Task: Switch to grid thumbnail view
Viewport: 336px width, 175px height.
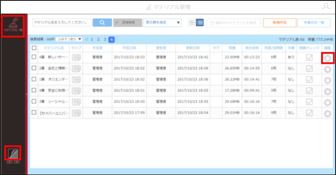Action: [192, 22]
